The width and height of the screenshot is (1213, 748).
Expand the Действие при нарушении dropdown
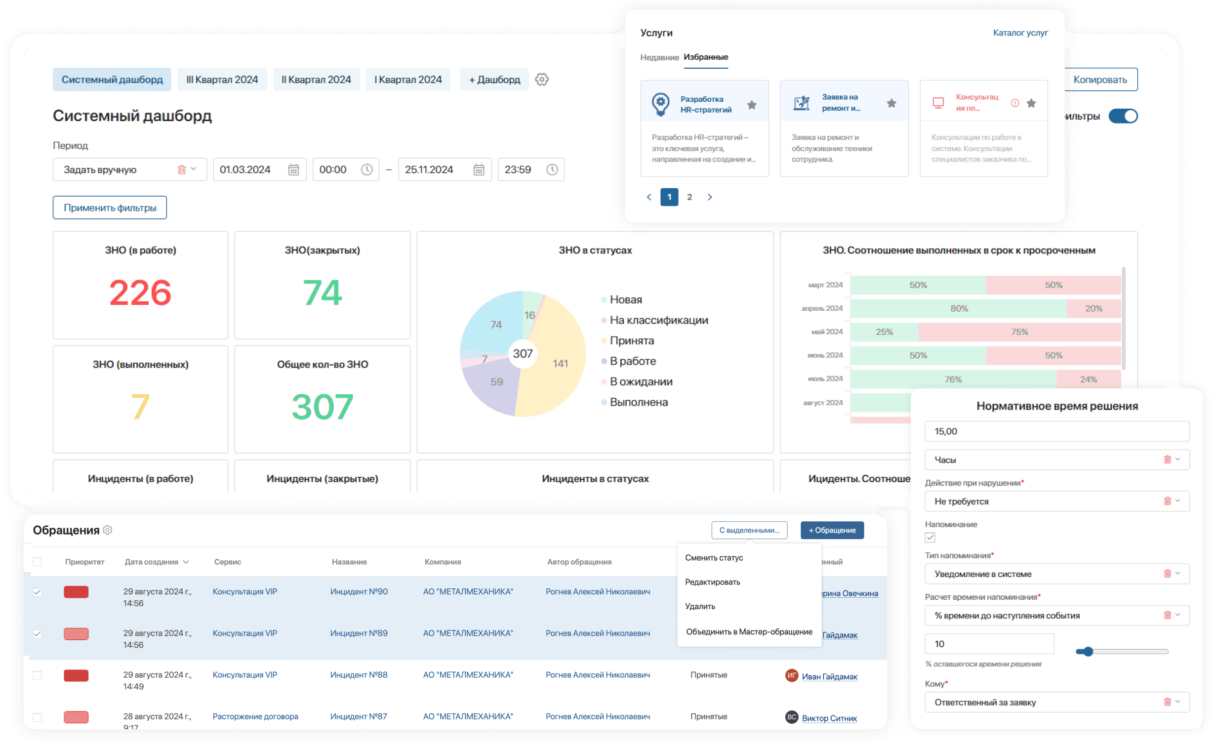click(1178, 500)
